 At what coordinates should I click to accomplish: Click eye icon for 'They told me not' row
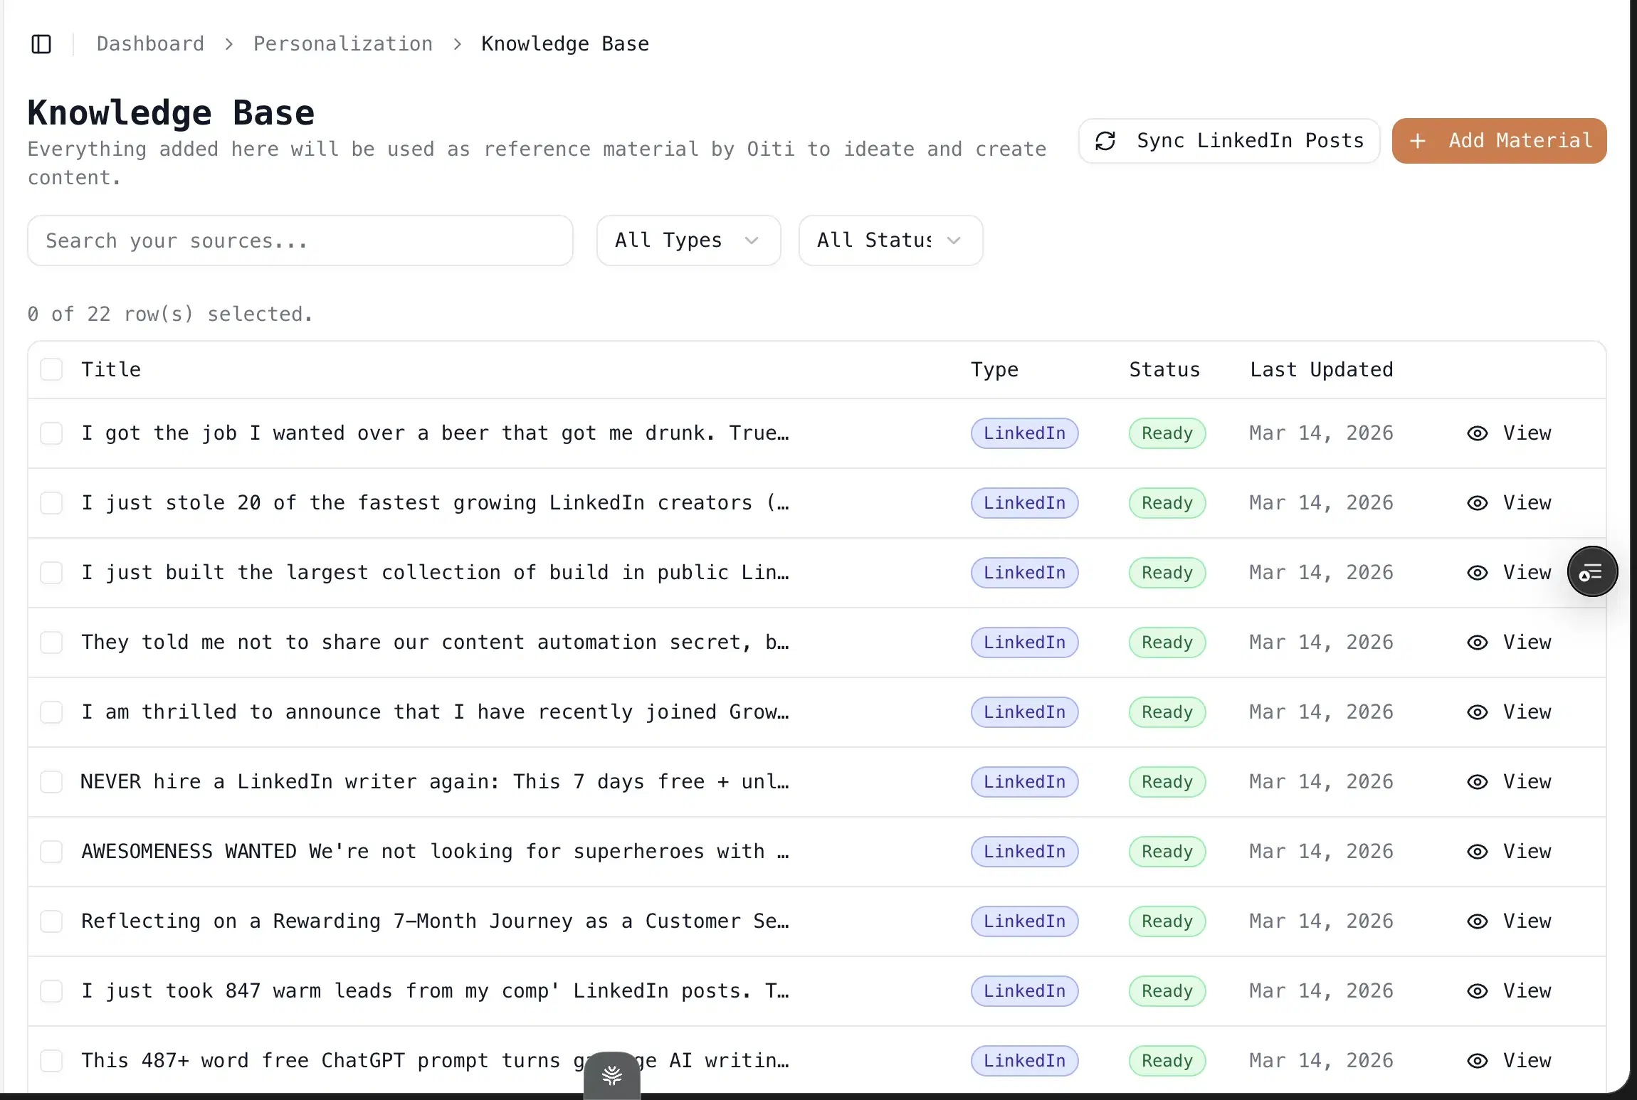click(1478, 642)
